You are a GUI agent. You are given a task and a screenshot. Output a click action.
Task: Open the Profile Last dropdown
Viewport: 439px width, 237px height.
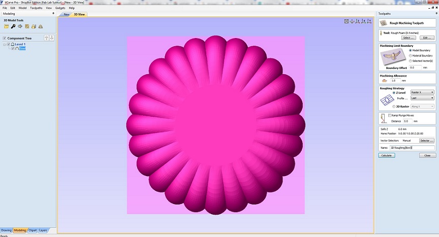pyautogui.click(x=422, y=98)
